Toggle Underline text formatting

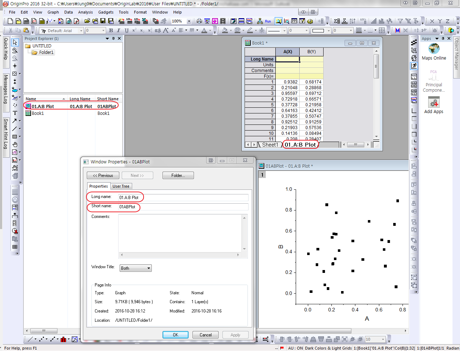(126, 31)
